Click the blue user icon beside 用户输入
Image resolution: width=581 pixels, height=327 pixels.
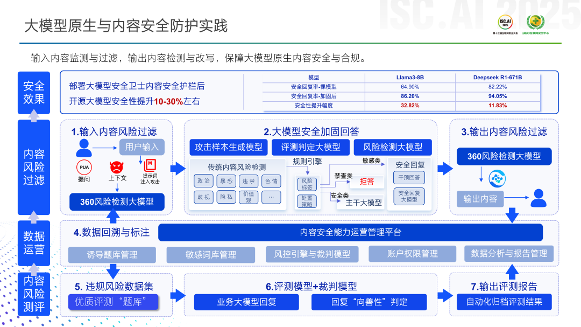coord(84,148)
